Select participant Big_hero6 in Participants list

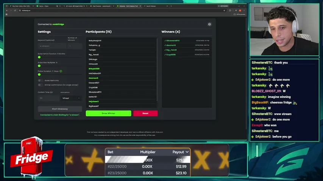pyautogui.click(x=121, y=55)
